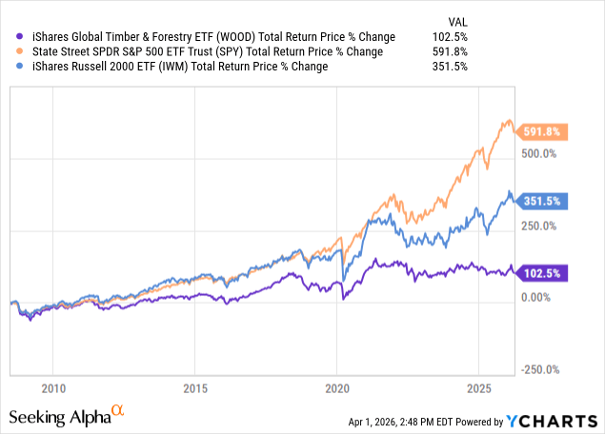The height and width of the screenshot is (434, 605).
Task: Click the Seeking Alpha logo
Action: point(60,416)
